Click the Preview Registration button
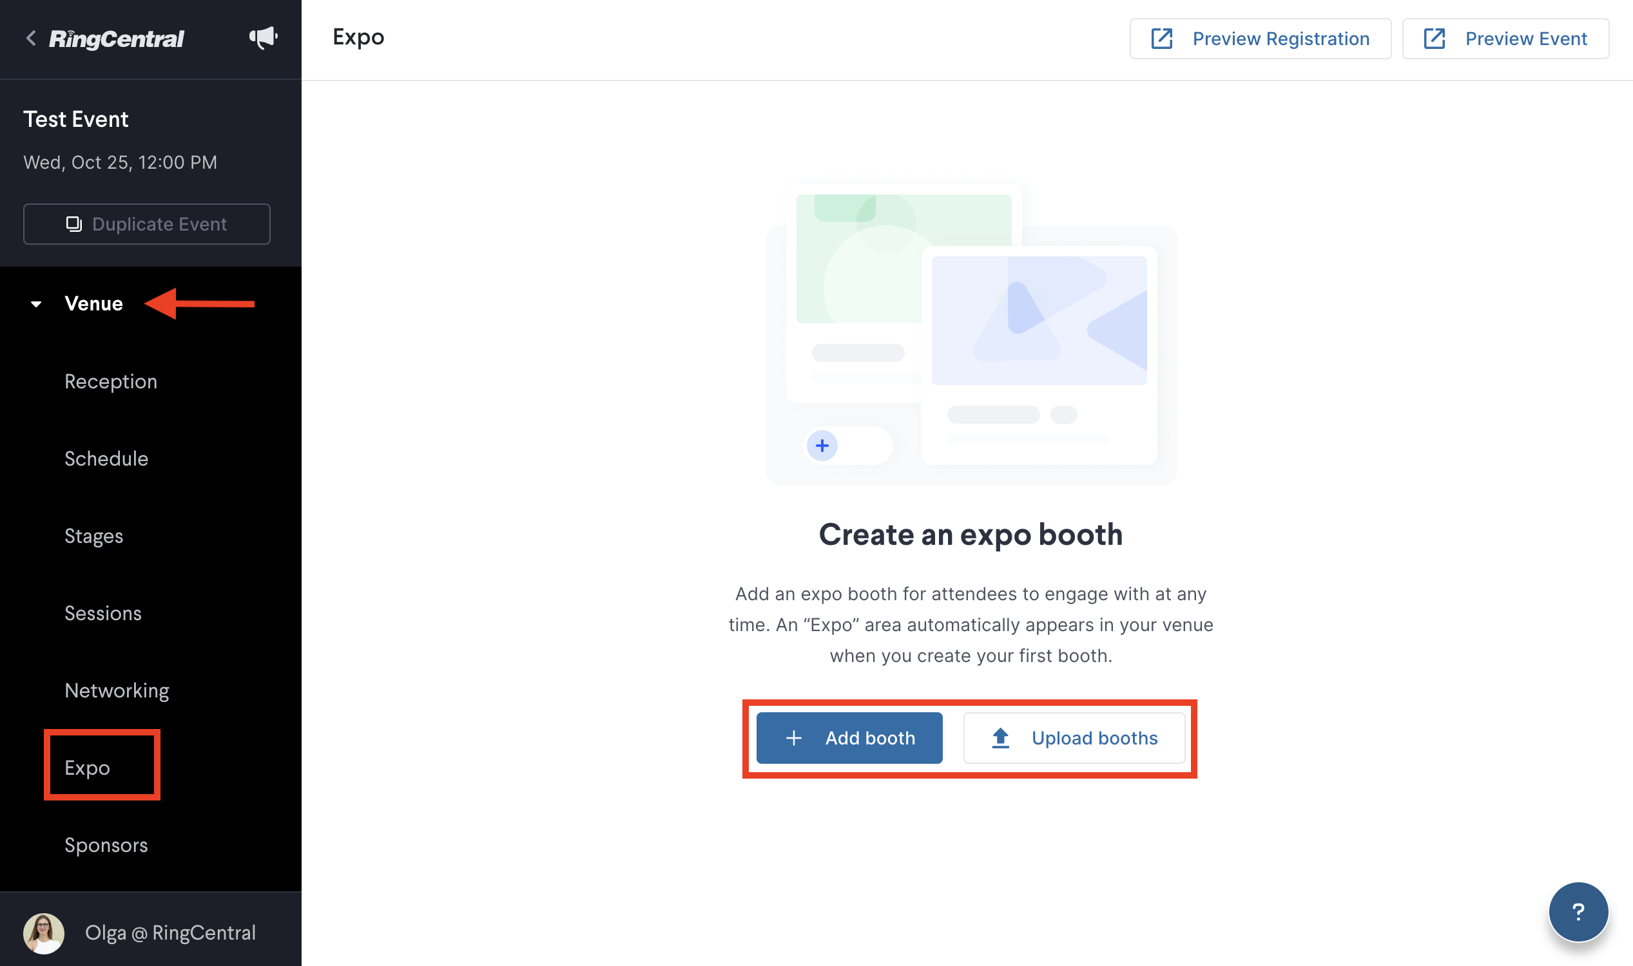The image size is (1633, 966). [1261, 39]
